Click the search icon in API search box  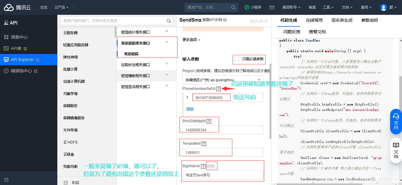point(169,21)
